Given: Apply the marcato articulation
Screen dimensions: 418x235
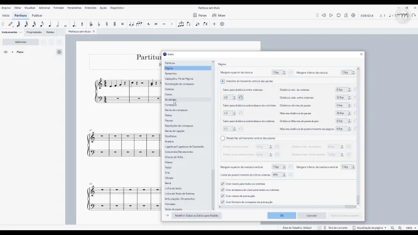Looking at the screenshot, I should [x=148, y=24].
